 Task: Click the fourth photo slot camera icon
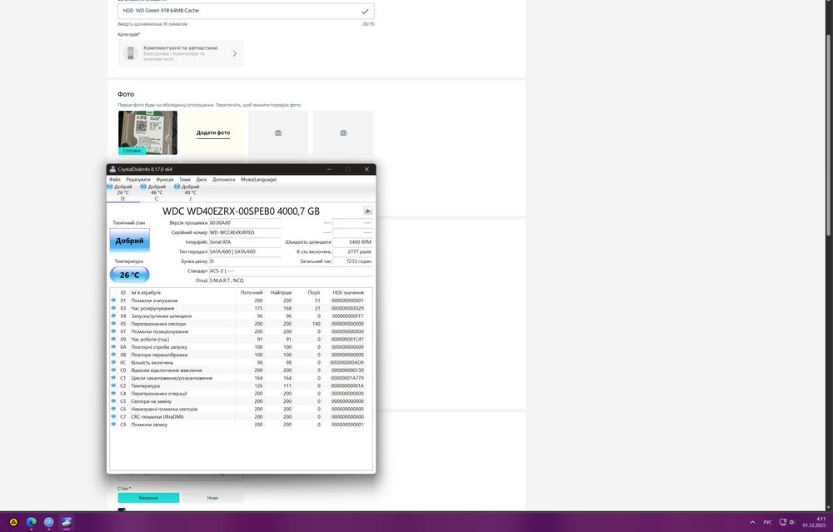[x=343, y=132]
